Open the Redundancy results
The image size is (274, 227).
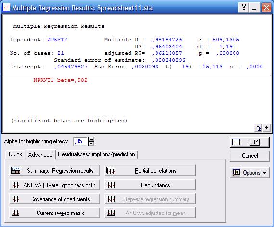point(150,185)
